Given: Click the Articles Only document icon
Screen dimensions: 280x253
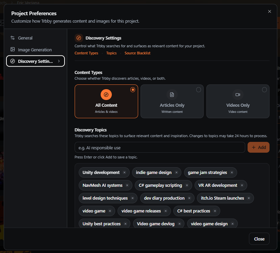Looking at the screenshot, I should tap(172, 95).
